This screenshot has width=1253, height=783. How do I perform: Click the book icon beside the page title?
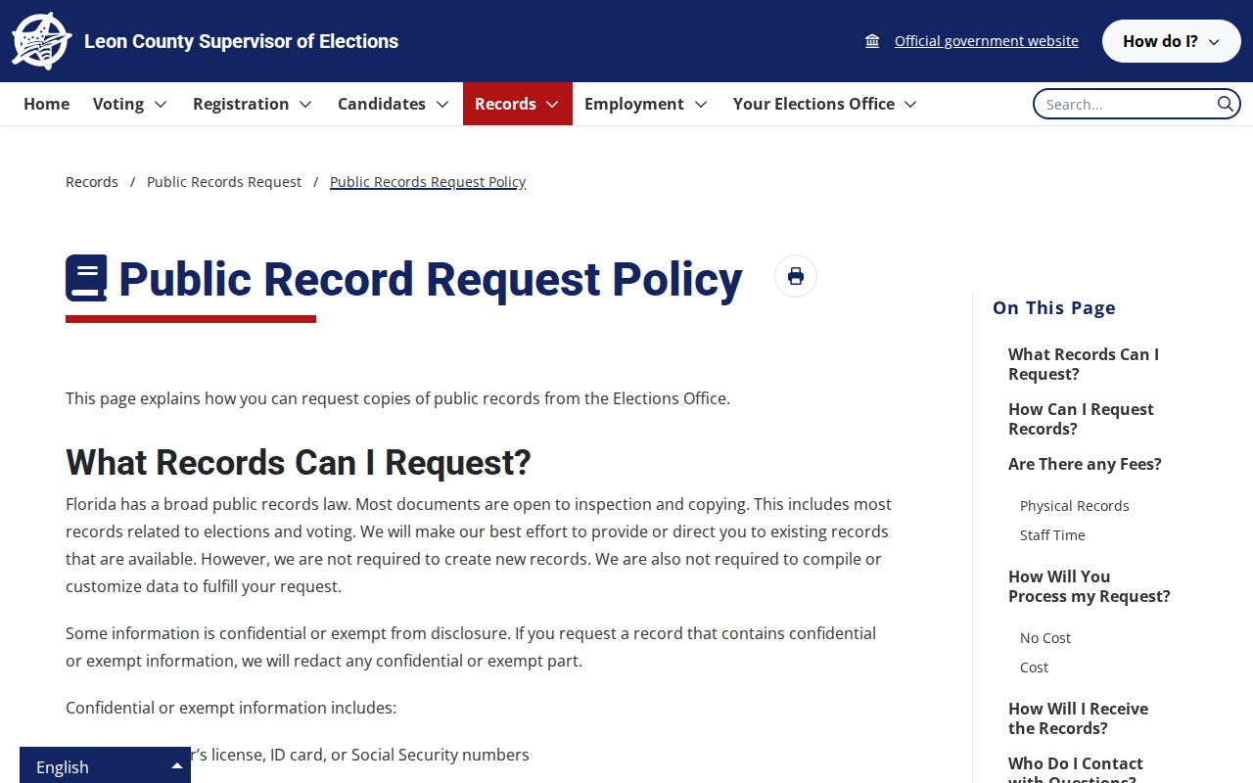point(86,278)
